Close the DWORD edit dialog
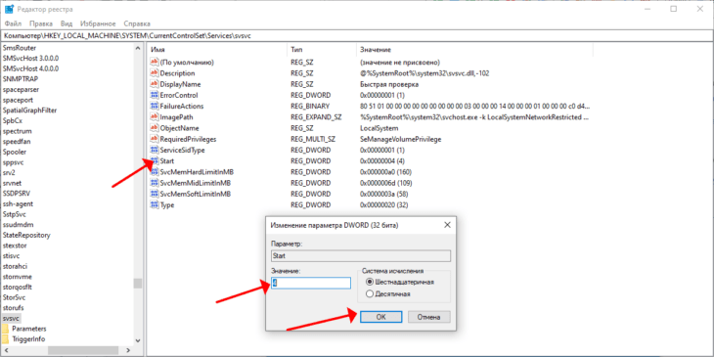Image resolution: width=714 pixels, height=357 pixels. (x=447, y=225)
